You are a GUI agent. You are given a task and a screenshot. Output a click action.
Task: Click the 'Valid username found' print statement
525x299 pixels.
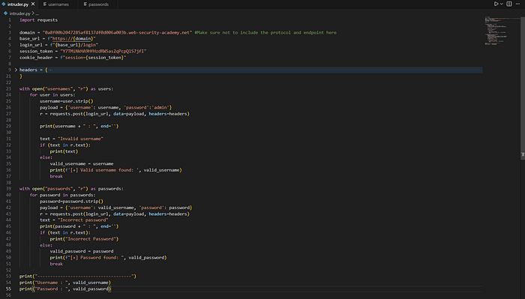pos(115,170)
